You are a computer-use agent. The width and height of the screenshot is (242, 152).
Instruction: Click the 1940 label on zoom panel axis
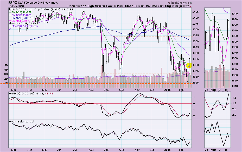(x=234, y=14)
